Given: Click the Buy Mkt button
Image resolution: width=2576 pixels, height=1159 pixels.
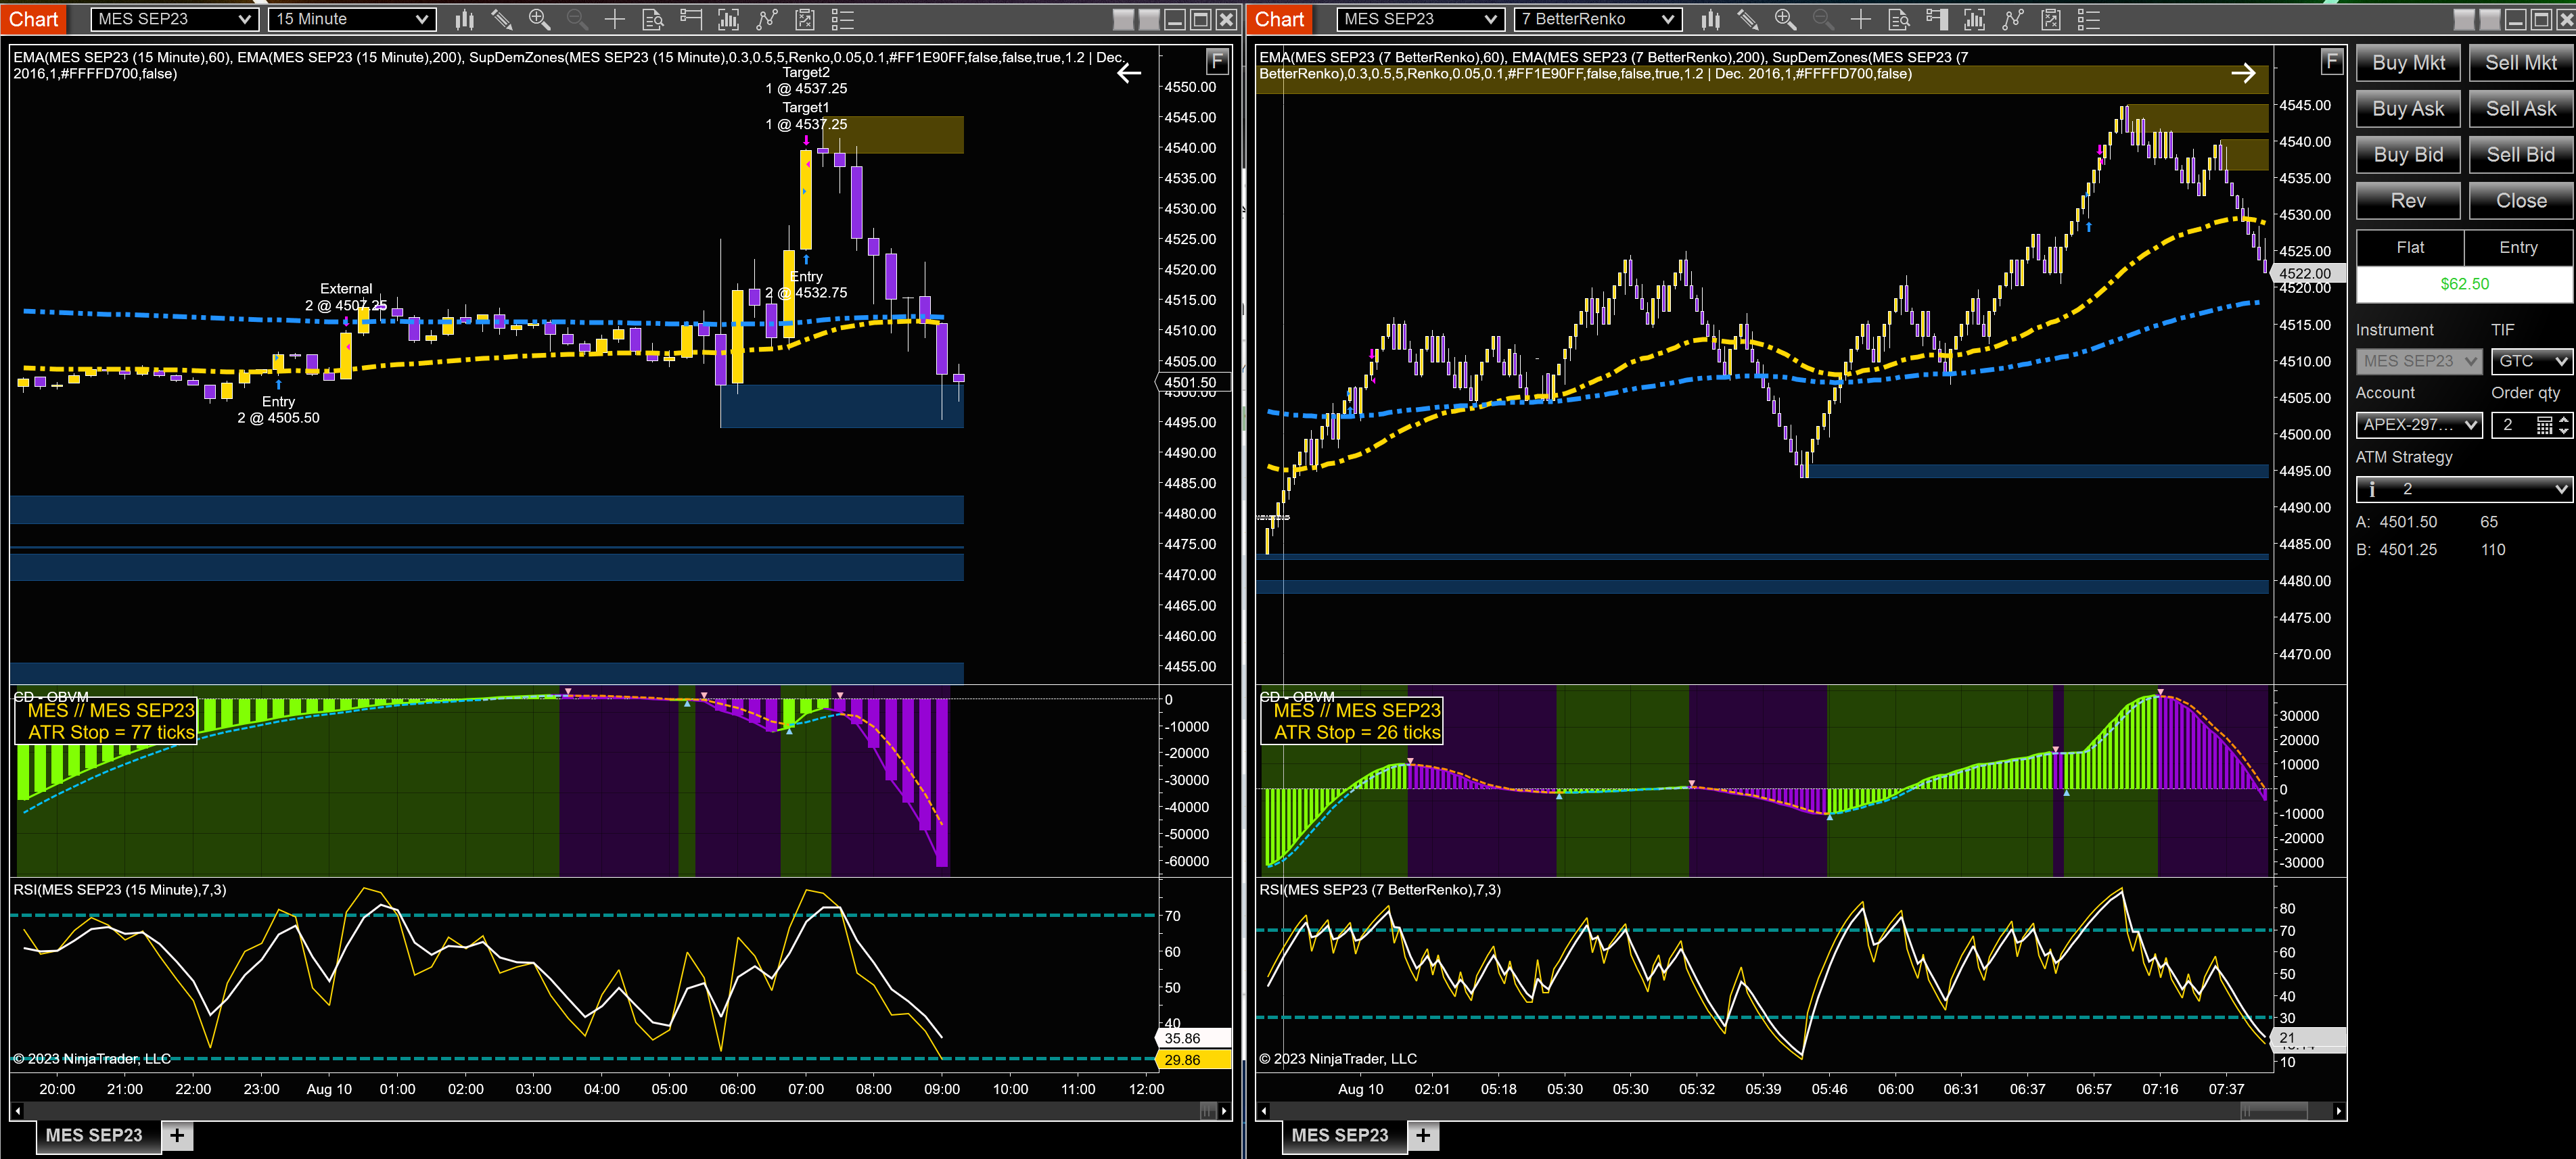Looking at the screenshot, I should [2408, 63].
